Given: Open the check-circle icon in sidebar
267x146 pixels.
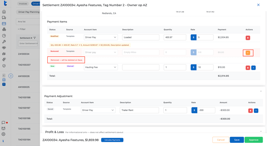Looking at the screenshot, I should tap(4, 66).
